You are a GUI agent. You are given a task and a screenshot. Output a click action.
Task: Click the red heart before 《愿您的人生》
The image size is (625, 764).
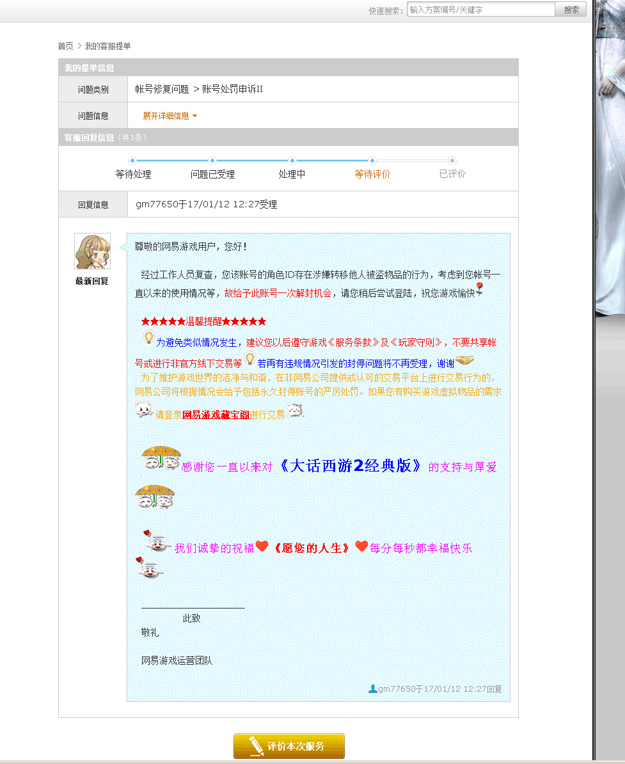(262, 547)
